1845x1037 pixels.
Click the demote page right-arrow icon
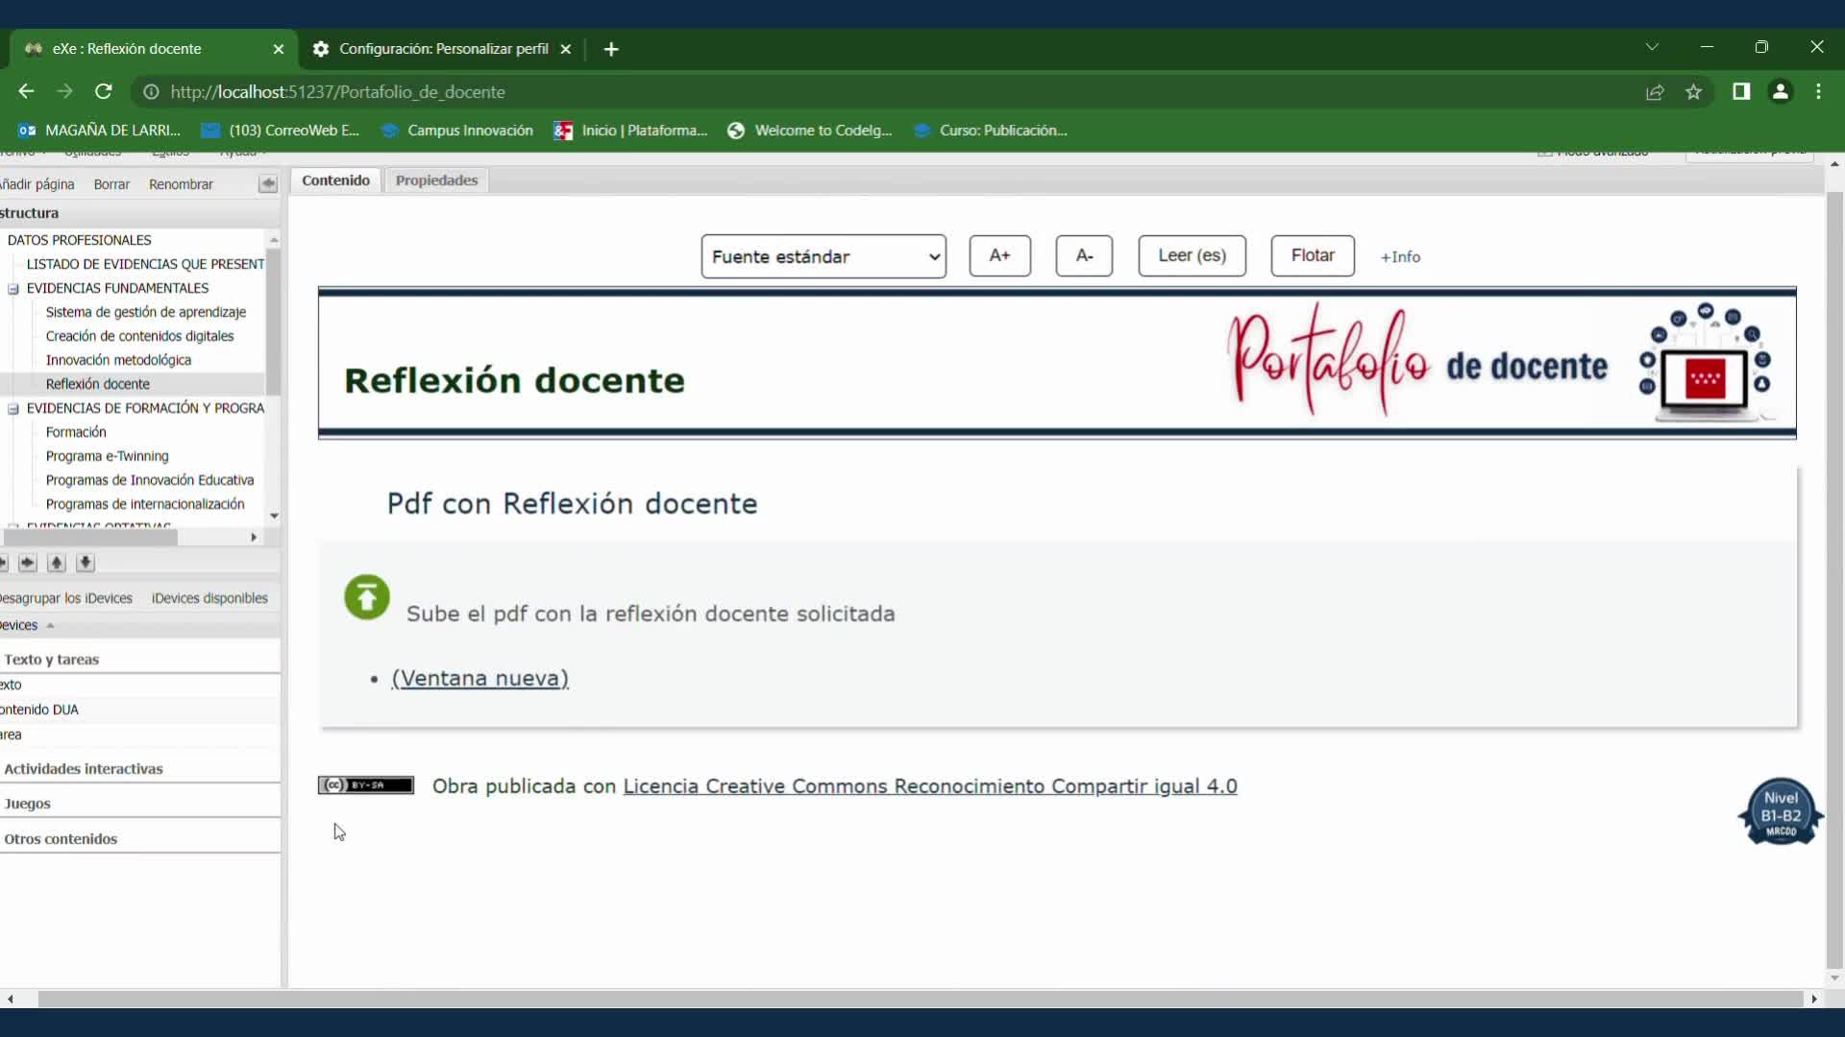pos(28,564)
